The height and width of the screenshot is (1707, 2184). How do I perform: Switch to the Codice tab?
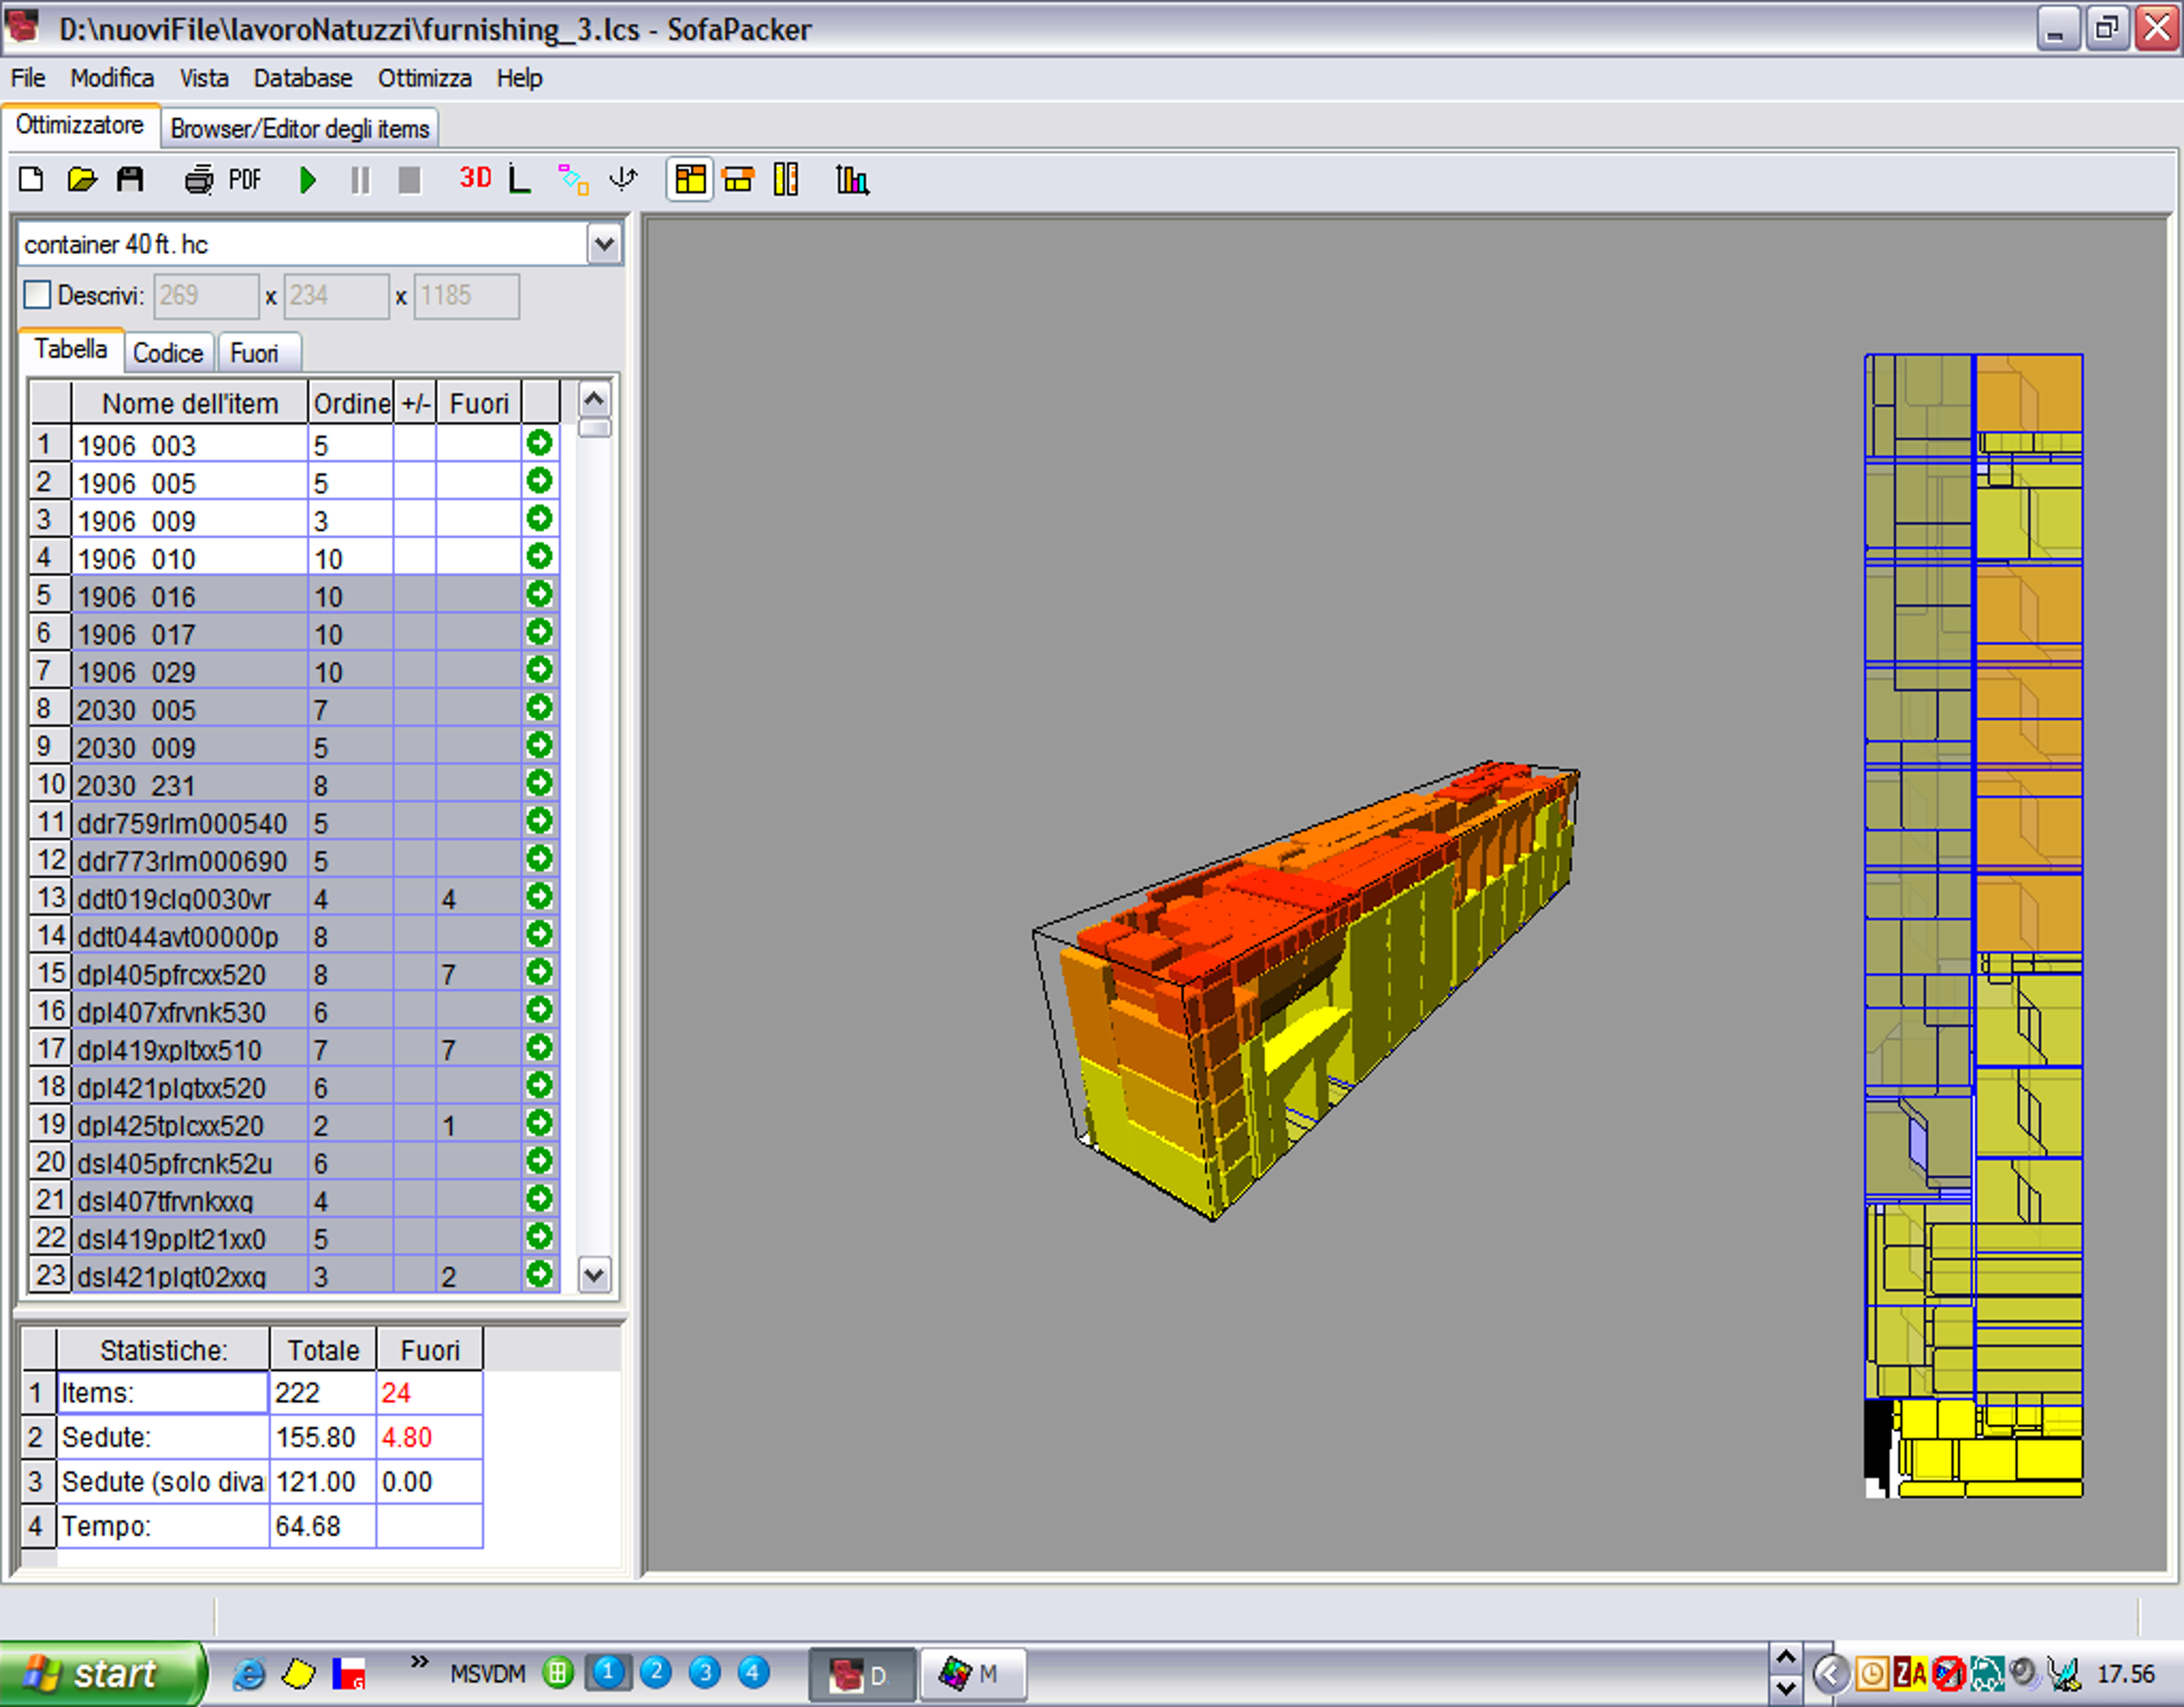coord(168,353)
